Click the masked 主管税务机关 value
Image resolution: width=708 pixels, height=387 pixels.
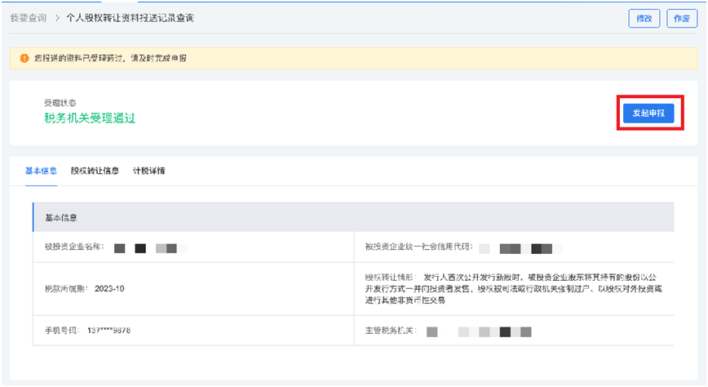(481, 331)
